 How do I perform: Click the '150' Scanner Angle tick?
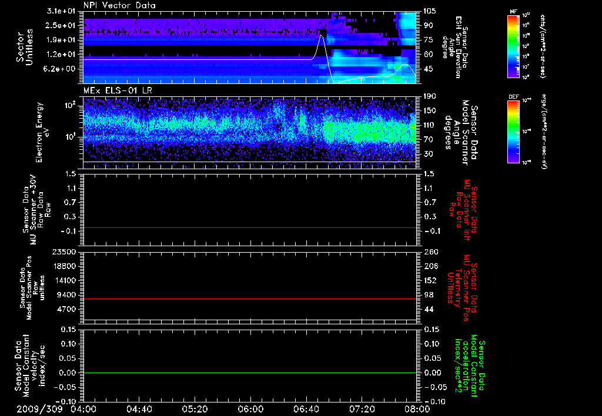(429, 111)
